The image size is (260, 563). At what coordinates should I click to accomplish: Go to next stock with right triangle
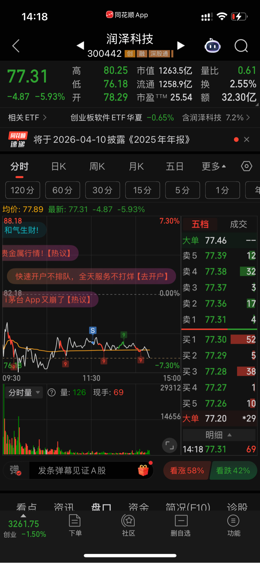181,45
